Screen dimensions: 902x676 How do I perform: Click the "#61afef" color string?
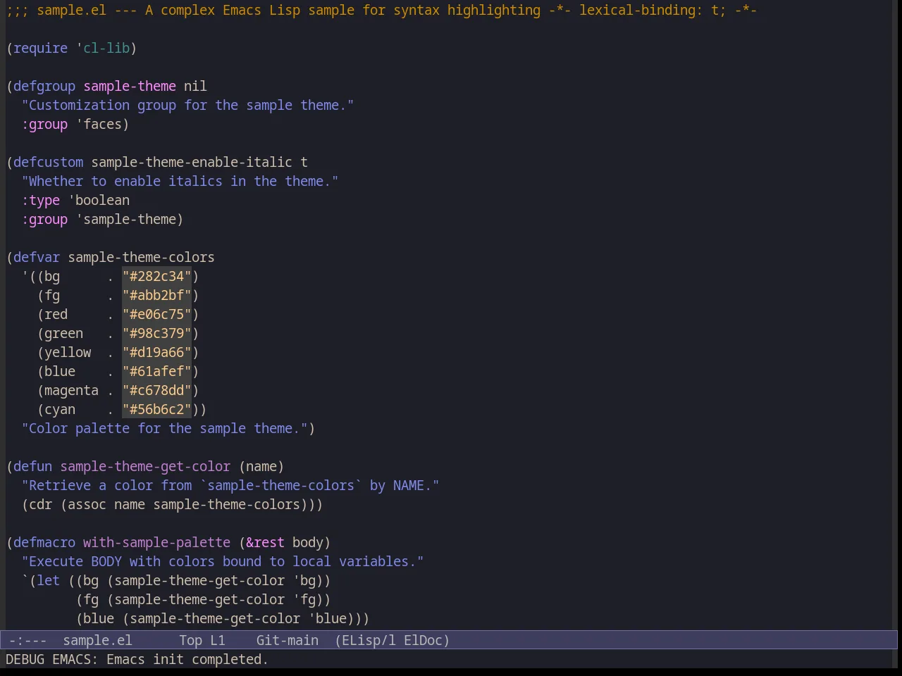156,371
